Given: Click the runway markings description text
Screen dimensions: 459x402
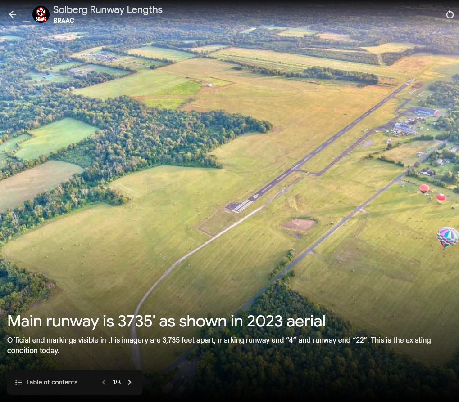Looking at the screenshot, I should [x=218, y=345].
